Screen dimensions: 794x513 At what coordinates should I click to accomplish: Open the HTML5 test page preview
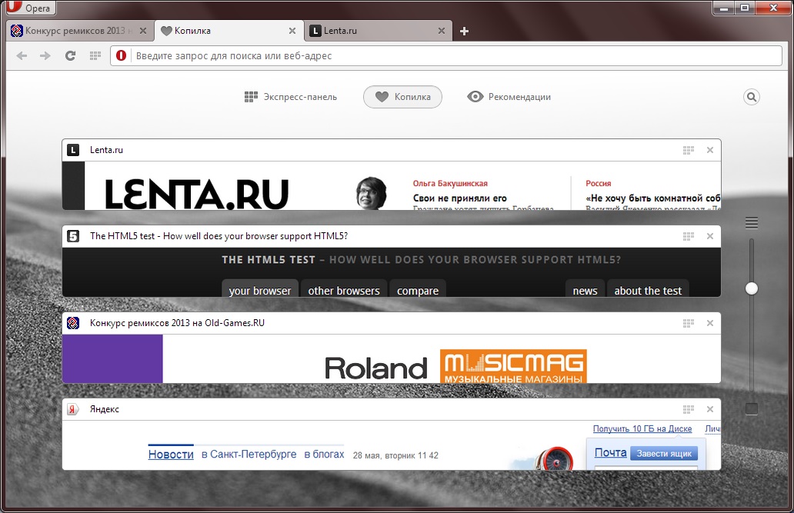tap(392, 272)
